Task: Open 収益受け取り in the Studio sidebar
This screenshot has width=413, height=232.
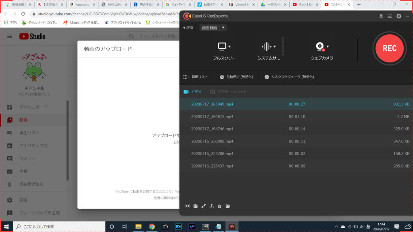Action: tap(34, 184)
